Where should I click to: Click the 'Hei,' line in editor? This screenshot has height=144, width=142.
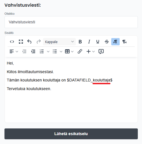point(10,63)
